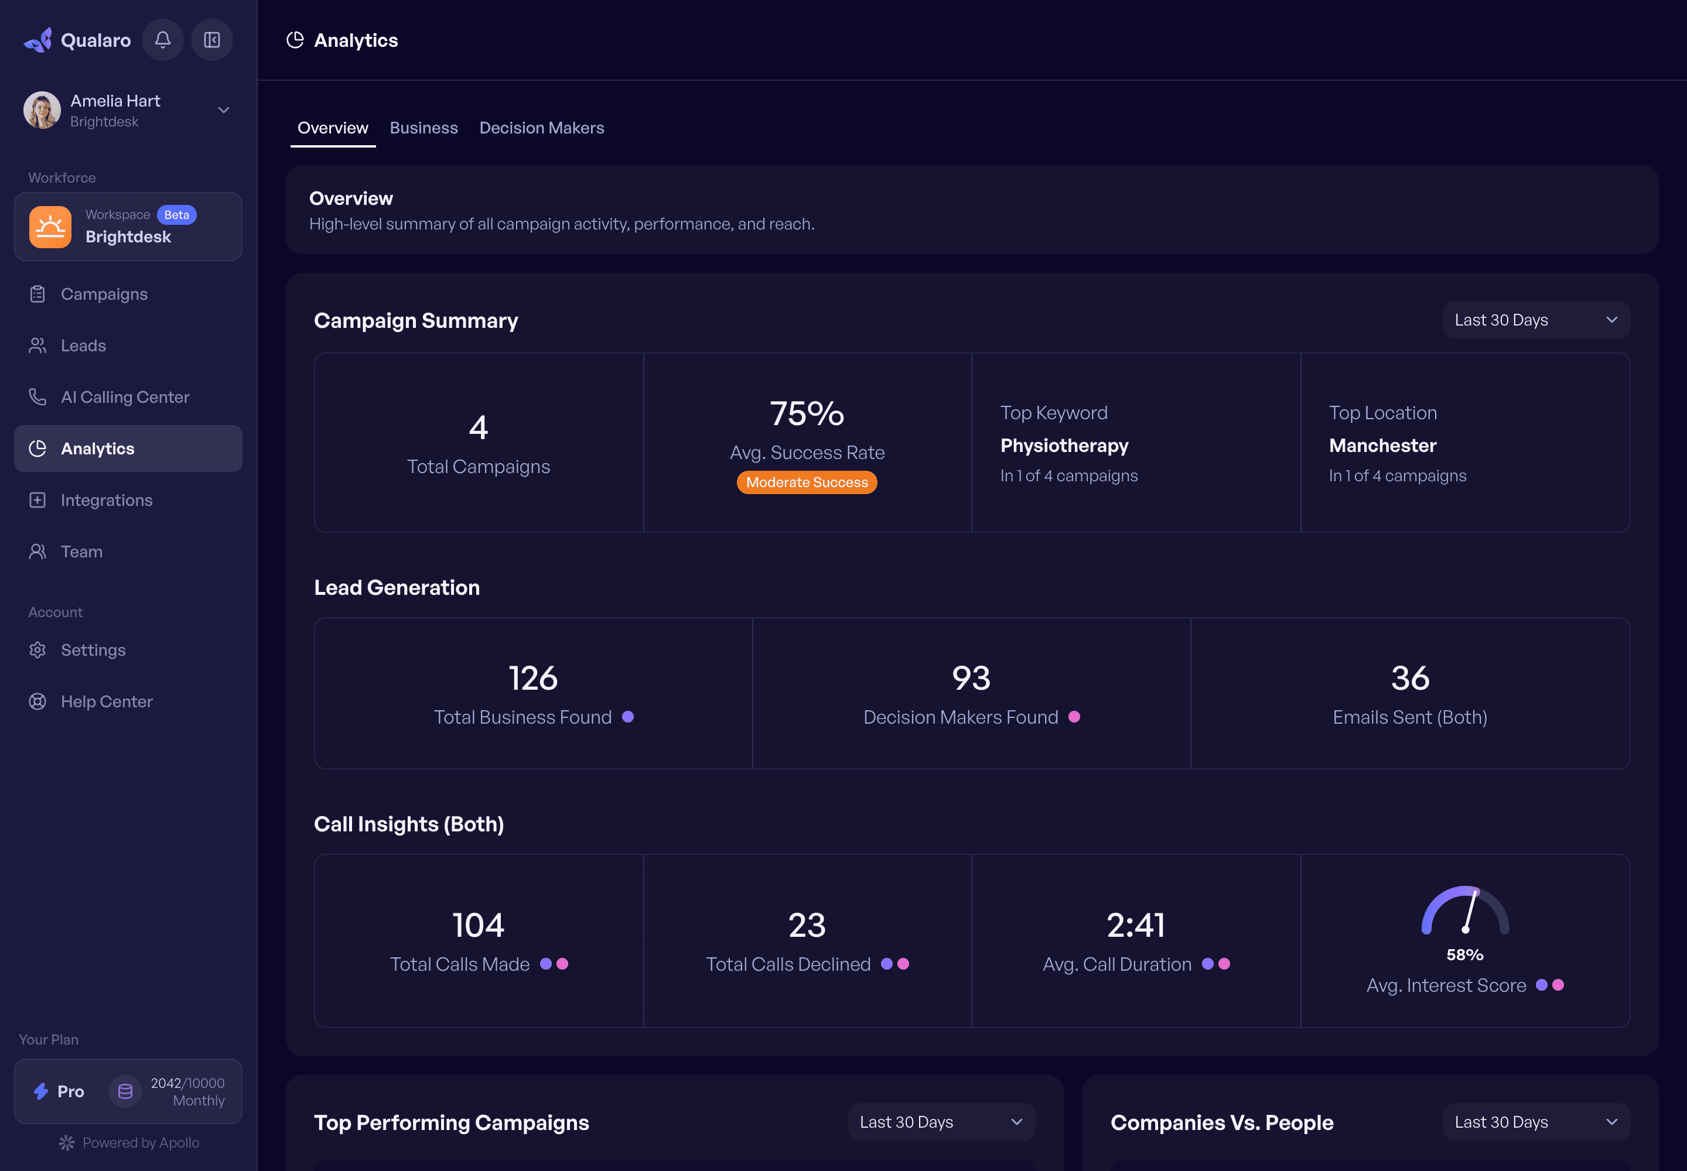Click the Beta workspace badge
Screen dimensions: 1687x1171
coord(177,215)
